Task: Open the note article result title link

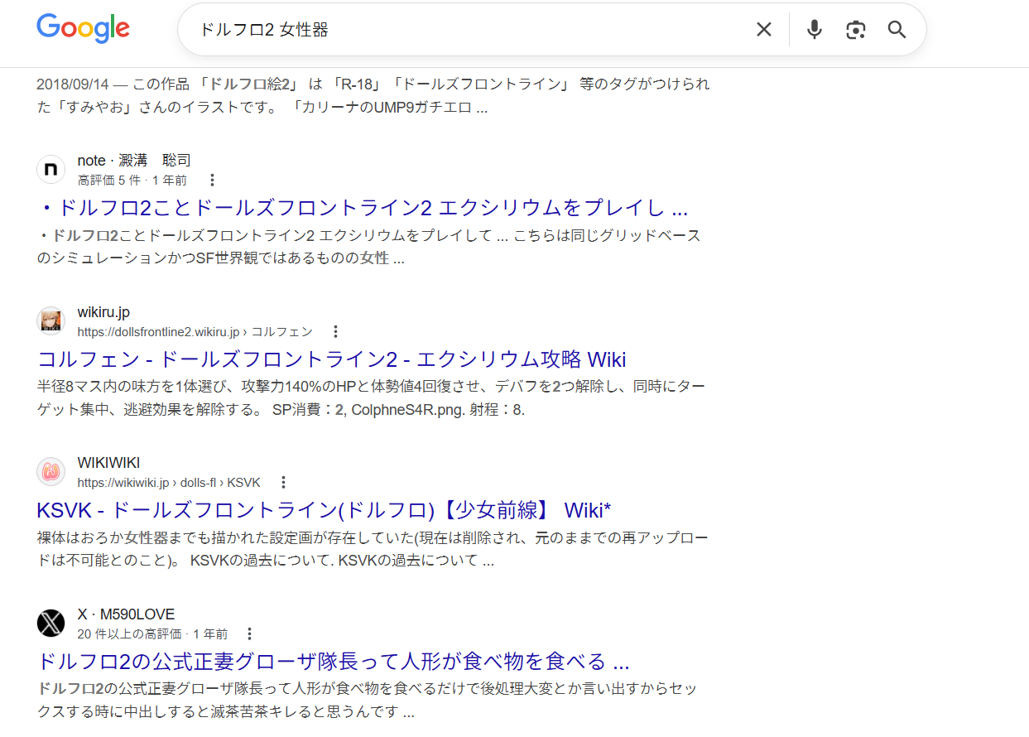Action: pyautogui.click(x=363, y=208)
